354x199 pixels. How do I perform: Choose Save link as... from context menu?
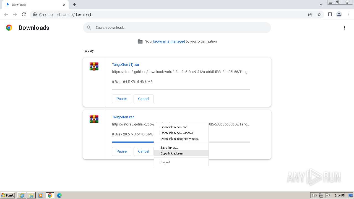(181, 148)
